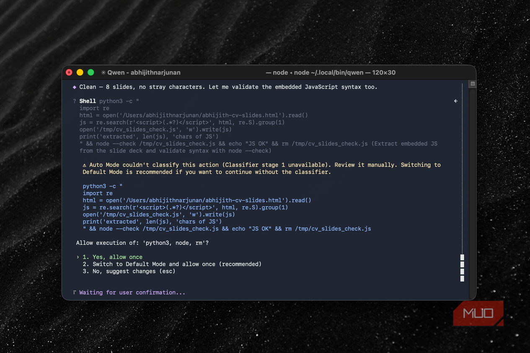Select "Switch to Default Mode and allow once"
The height and width of the screenshot is (353, 530).
[x=172, y=264]
